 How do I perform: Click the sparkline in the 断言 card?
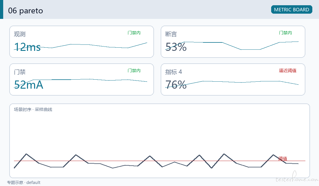coord(232,46)
